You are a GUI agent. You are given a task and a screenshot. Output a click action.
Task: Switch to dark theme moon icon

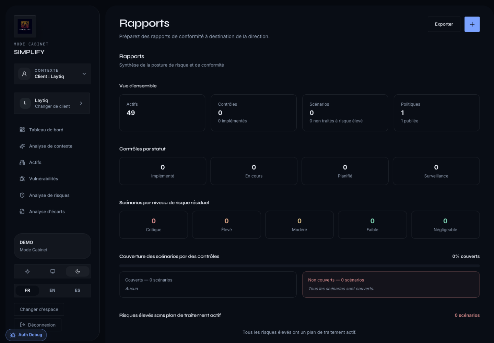click(78, 271)
